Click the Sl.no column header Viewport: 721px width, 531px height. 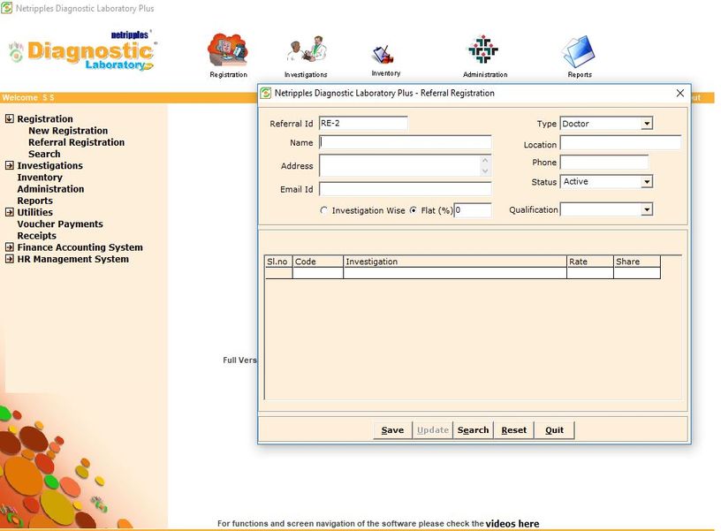point(278,262)
